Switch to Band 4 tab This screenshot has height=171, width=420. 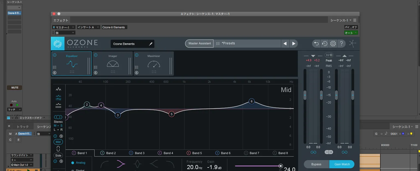tap(166, 153)
